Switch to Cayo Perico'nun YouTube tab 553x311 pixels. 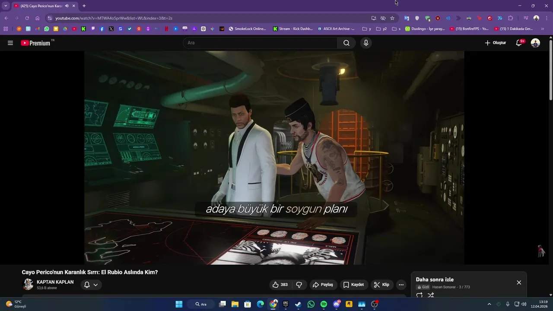(x=44, y=6)
